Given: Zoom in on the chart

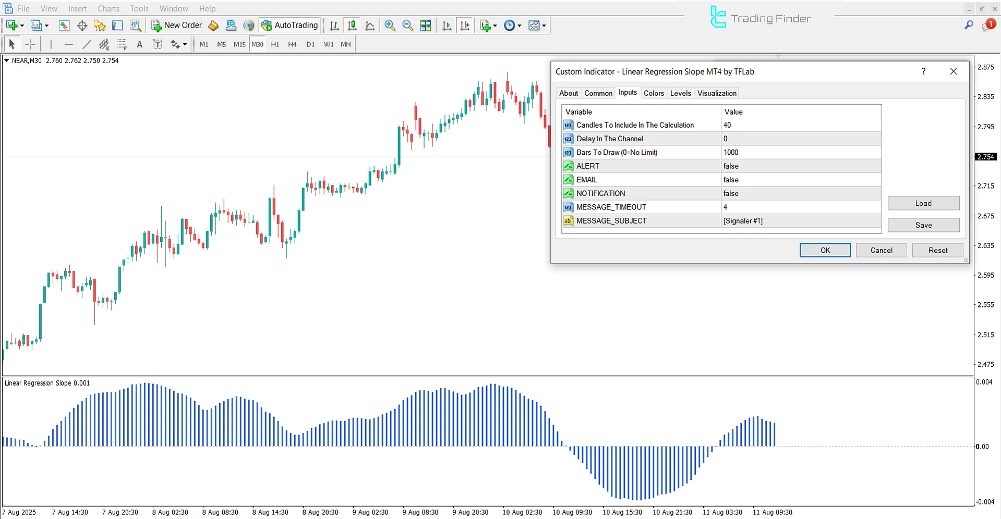Looking at the screenshot, I should point(389,25).
